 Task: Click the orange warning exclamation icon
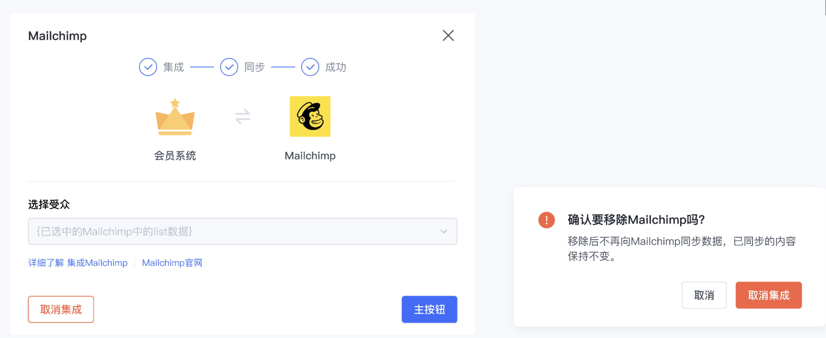(x=546, y=220)
